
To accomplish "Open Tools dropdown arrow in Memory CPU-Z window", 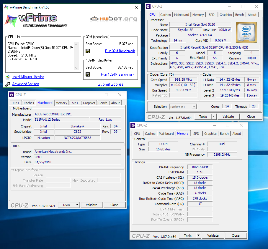I will point(198,235).
